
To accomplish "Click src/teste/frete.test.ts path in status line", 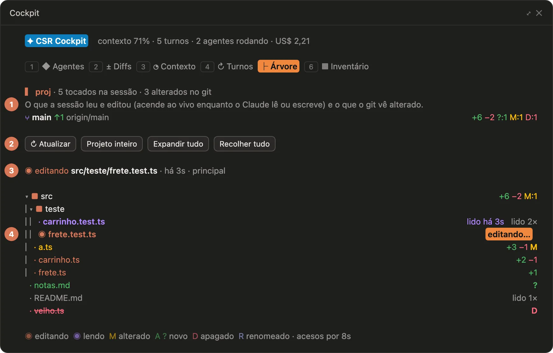I will (x=114, y=171).
